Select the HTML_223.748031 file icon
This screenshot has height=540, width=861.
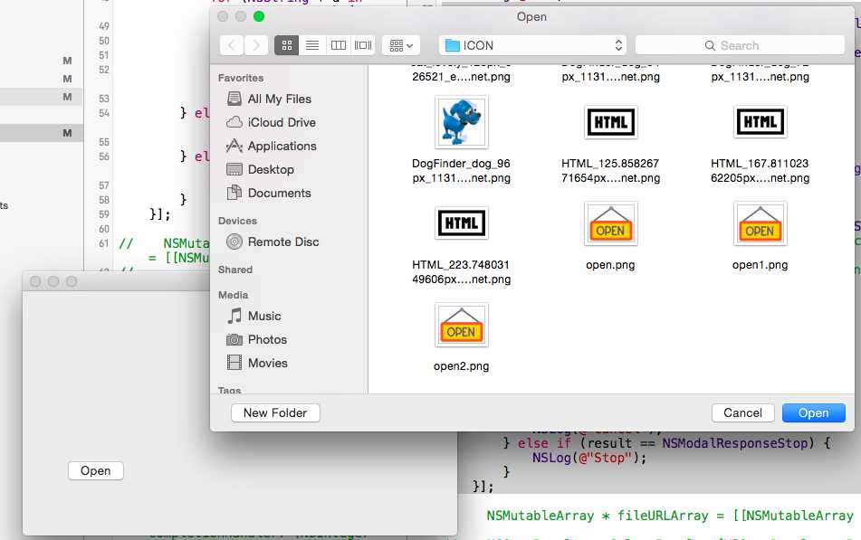[461, 223]
